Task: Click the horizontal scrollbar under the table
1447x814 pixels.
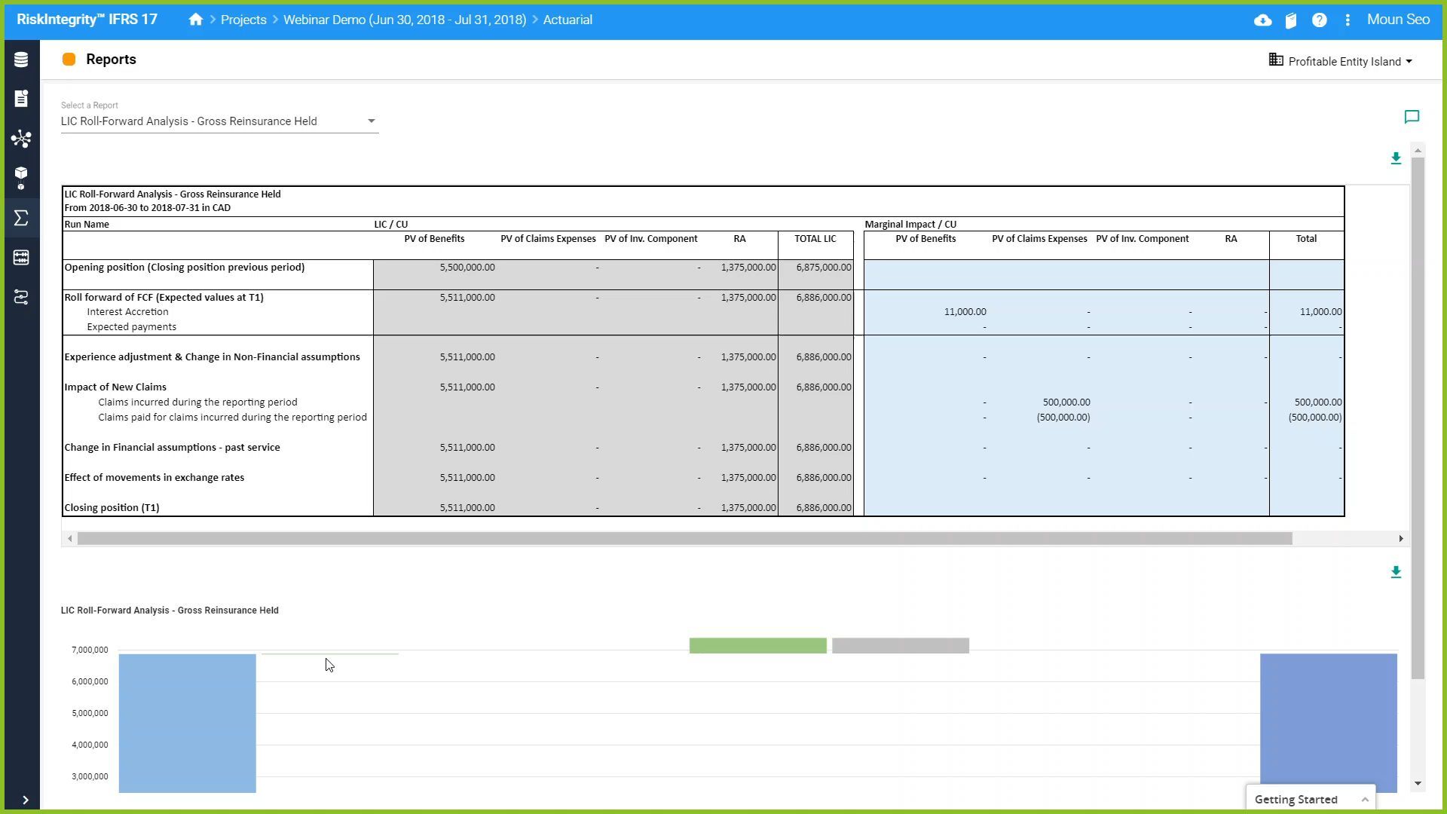Action: [684, 538]
